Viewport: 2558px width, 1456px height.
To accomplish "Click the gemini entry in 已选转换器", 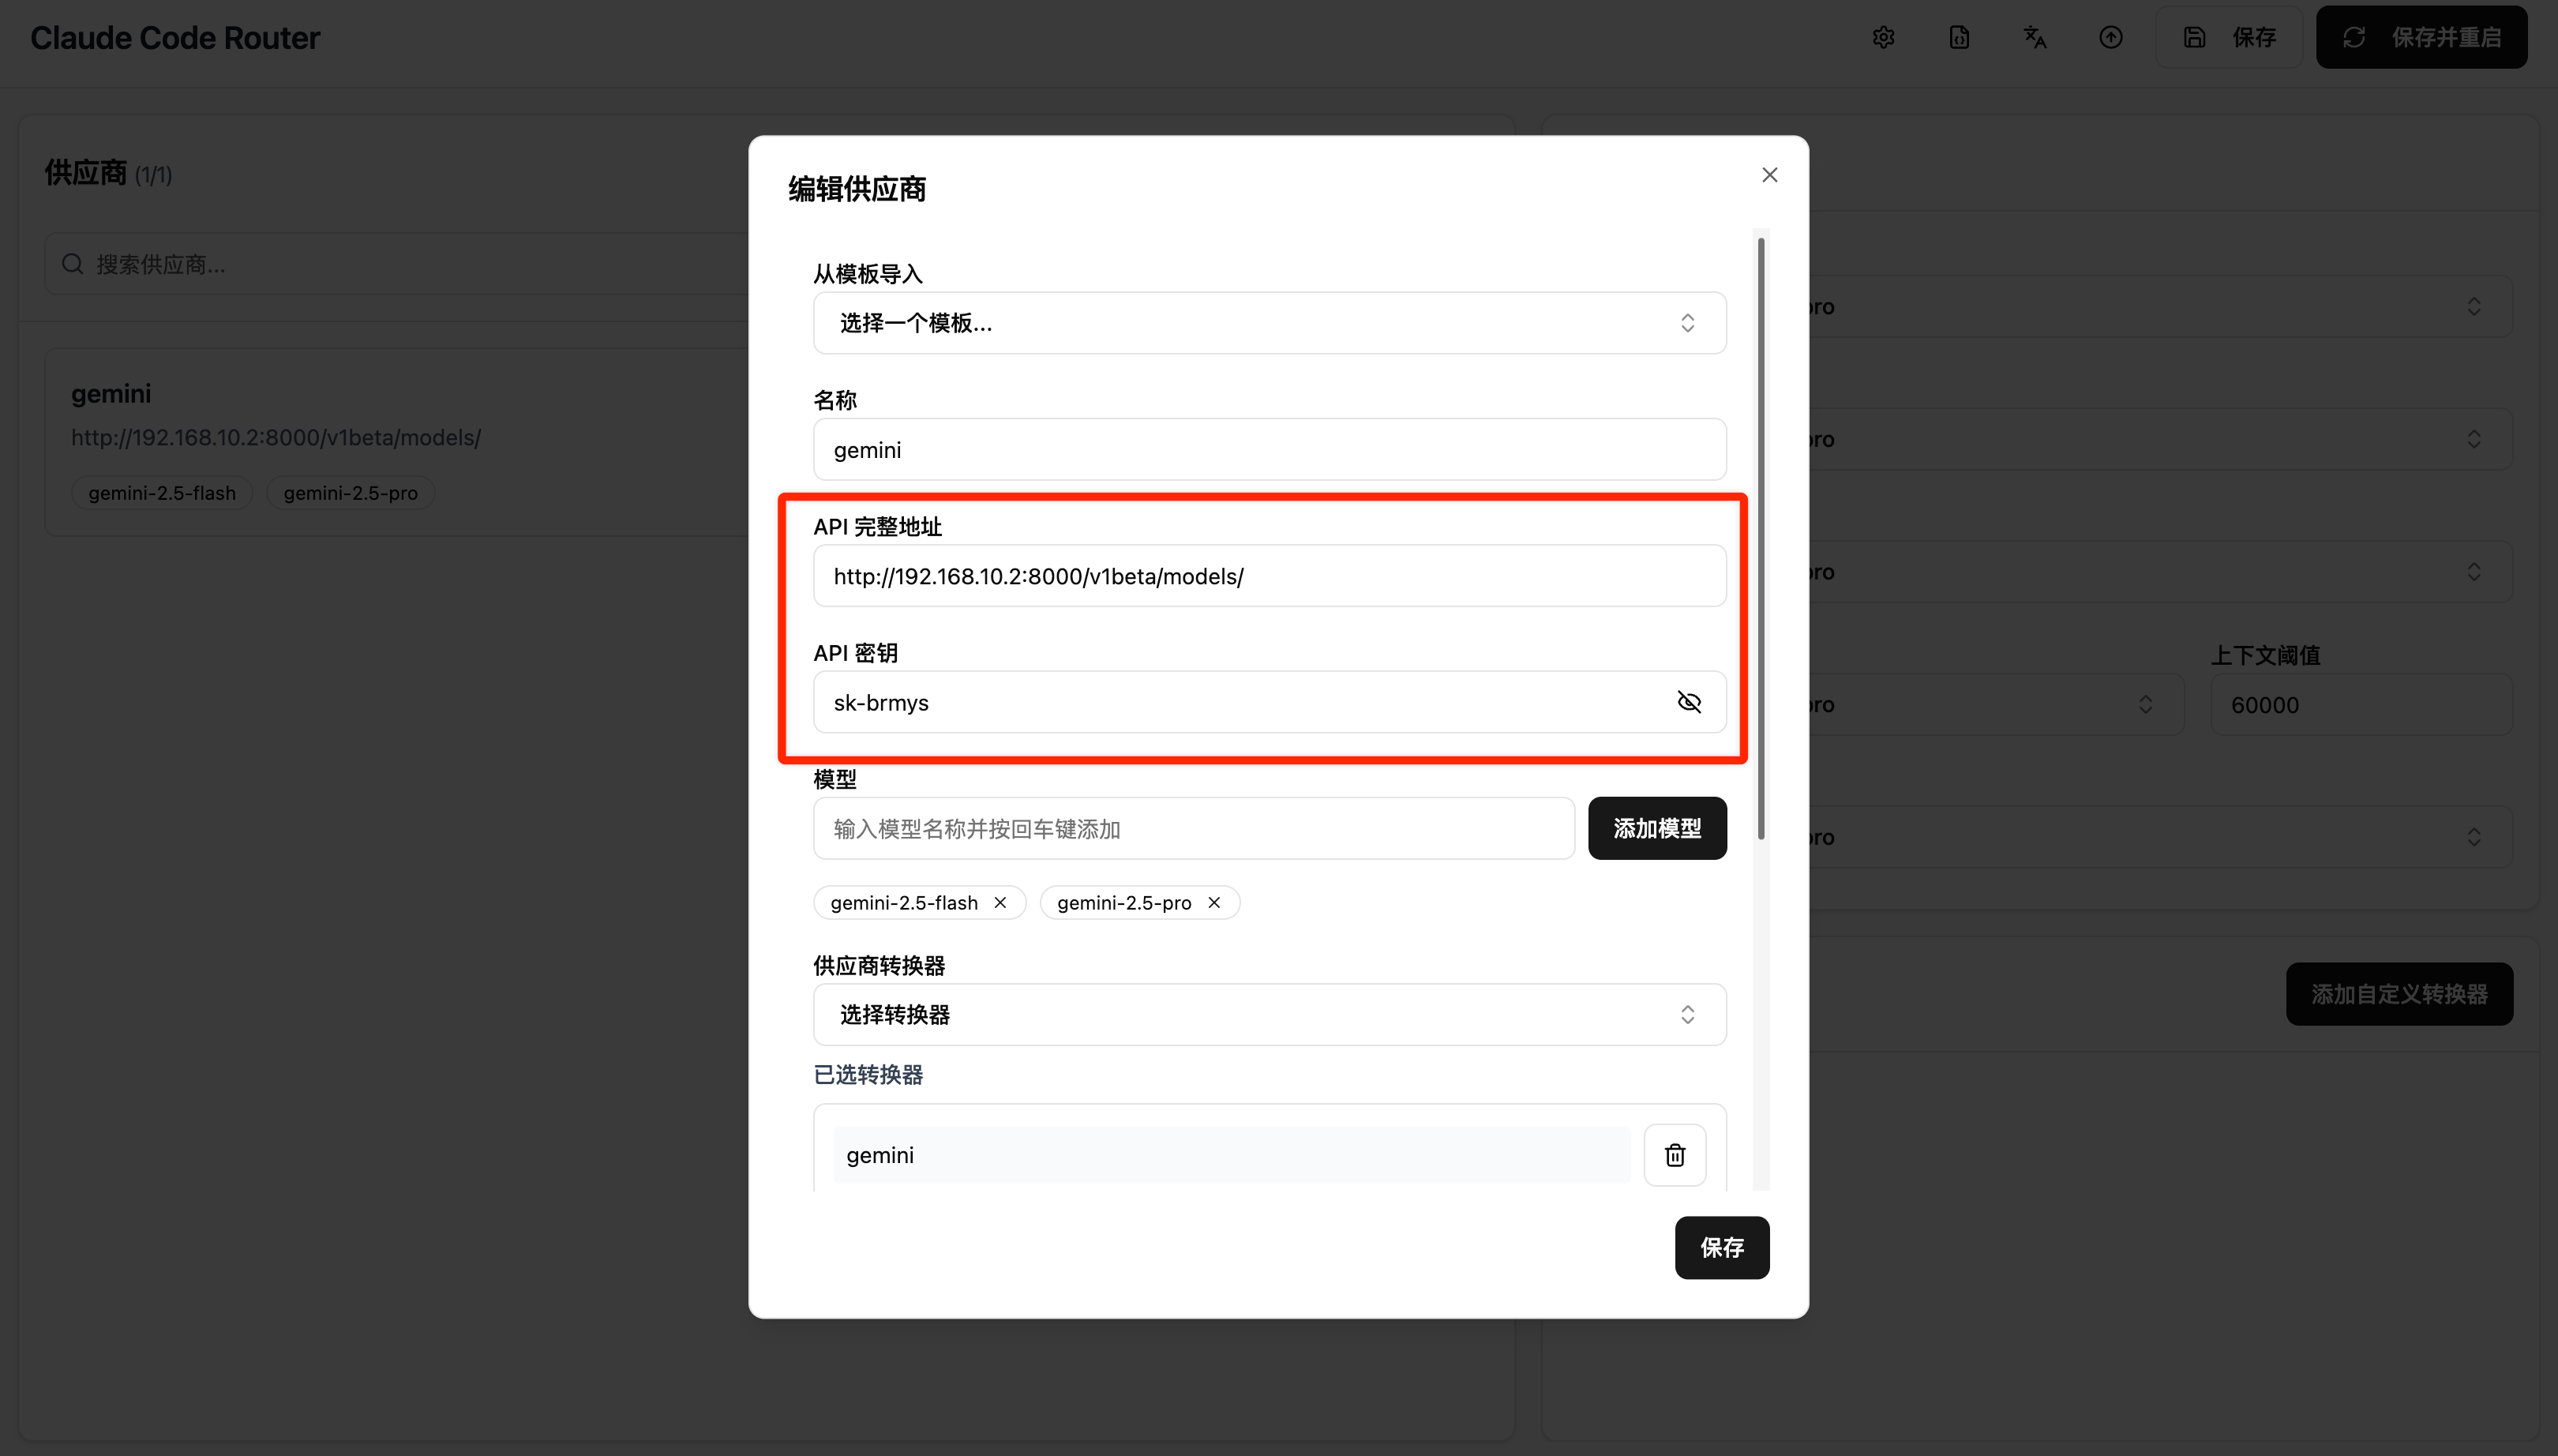I will (1232, 1155).
